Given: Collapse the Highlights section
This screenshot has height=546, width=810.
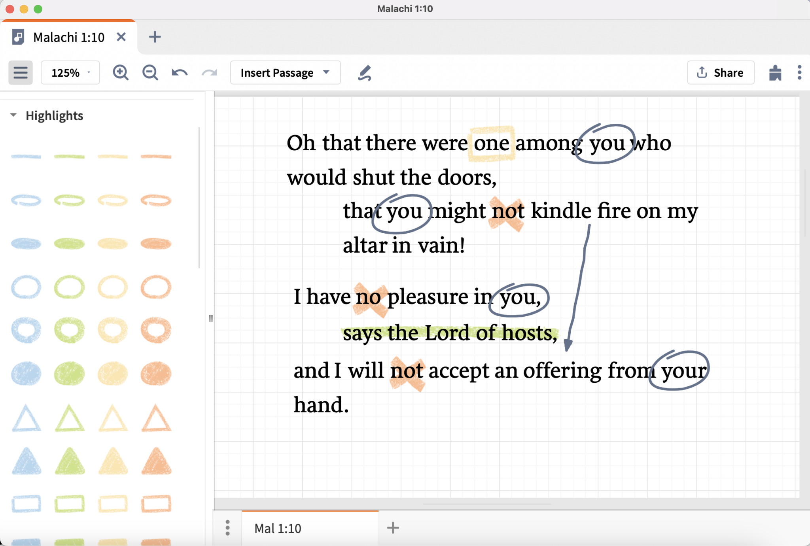Looking at the screenshot, I should point(13,115).
